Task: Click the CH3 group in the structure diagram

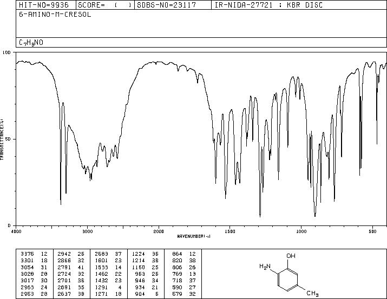Action: click(312, 294)
